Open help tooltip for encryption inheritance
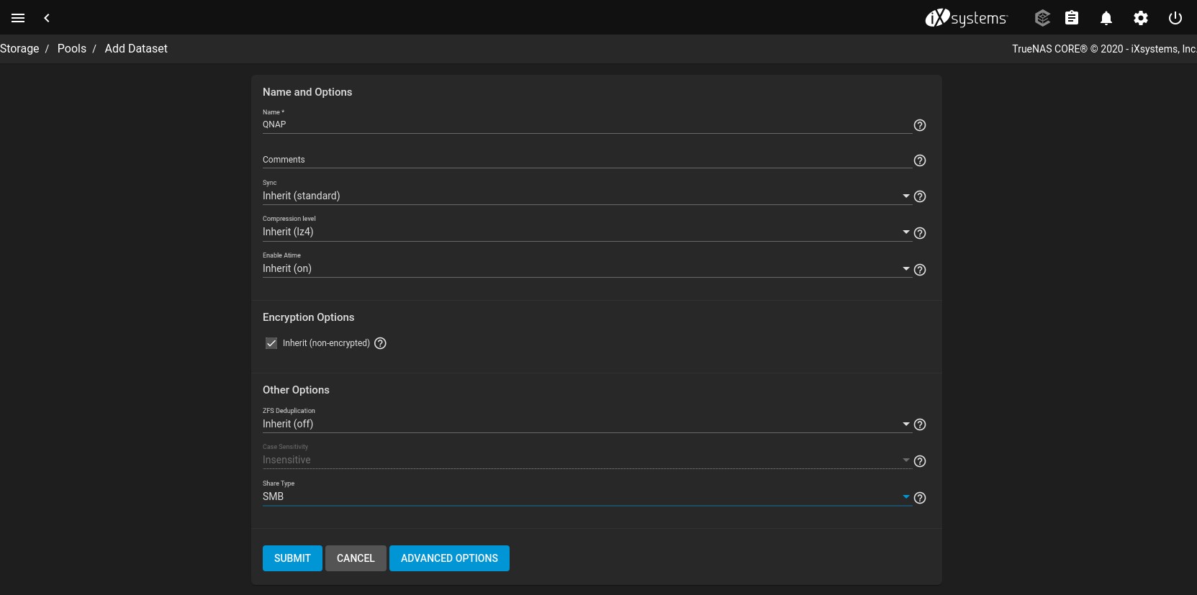 point(380,343)
